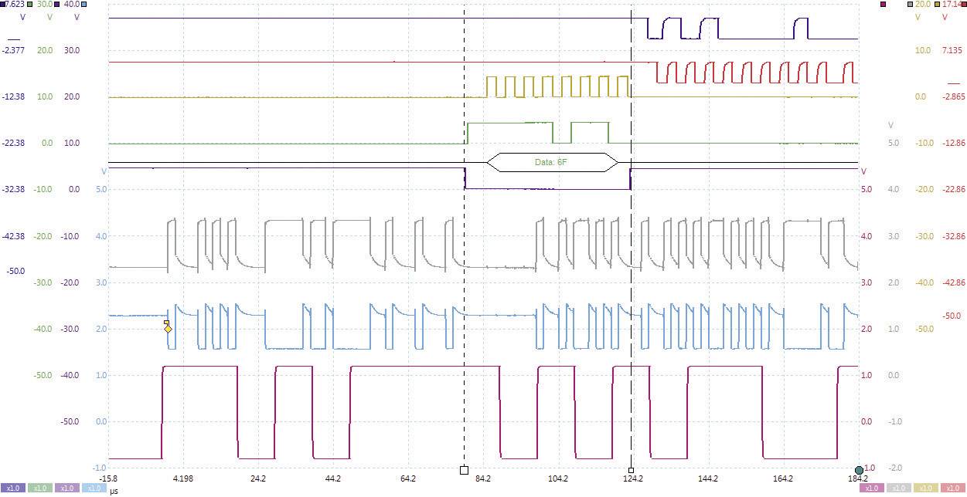Click the µs time unit label
This screenshot has height=497, width=967.
click(x=114, y=490)
